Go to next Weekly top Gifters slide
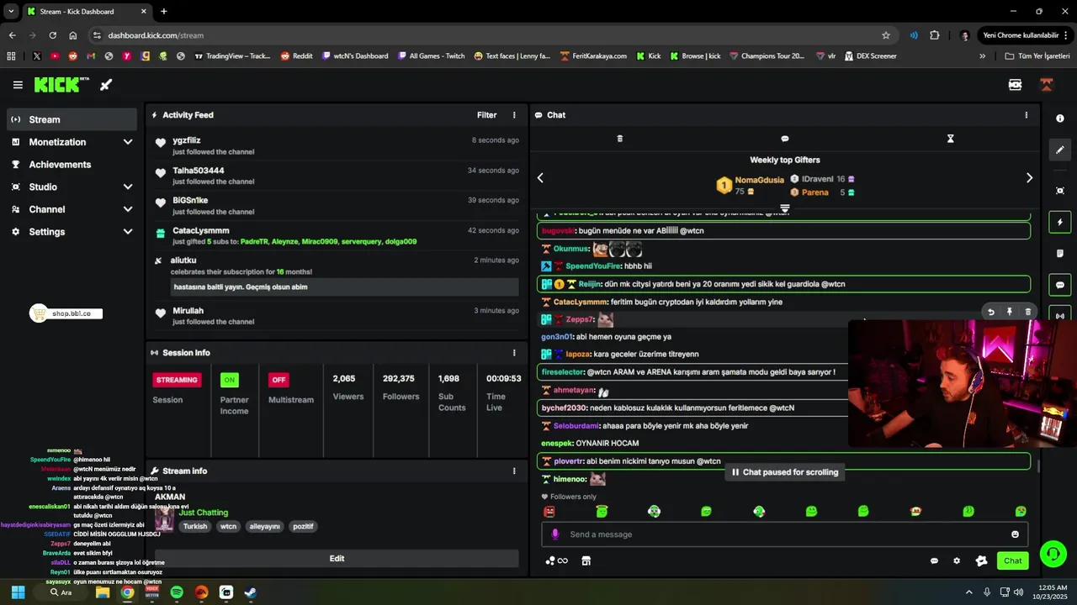1077x605 pixels. pyautogui.click(x=1029, y=178)
